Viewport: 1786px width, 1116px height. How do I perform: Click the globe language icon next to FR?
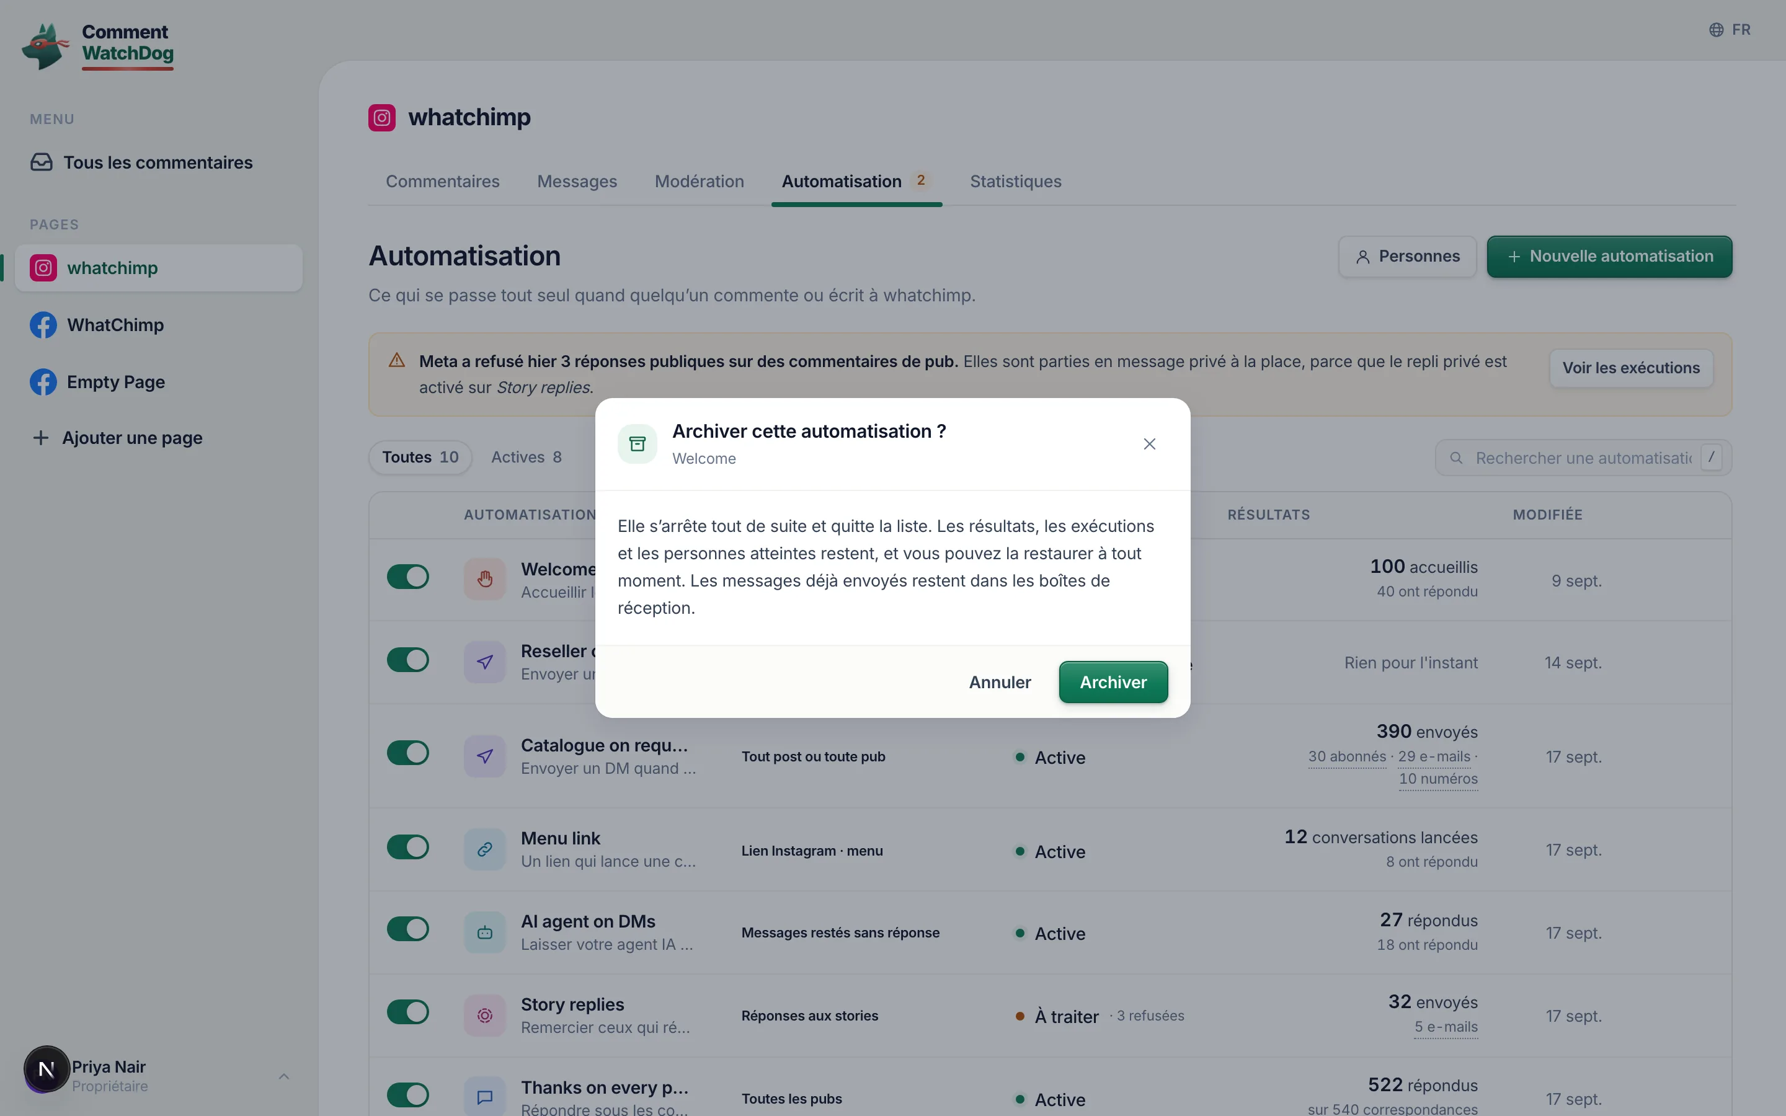point(1716,30)
